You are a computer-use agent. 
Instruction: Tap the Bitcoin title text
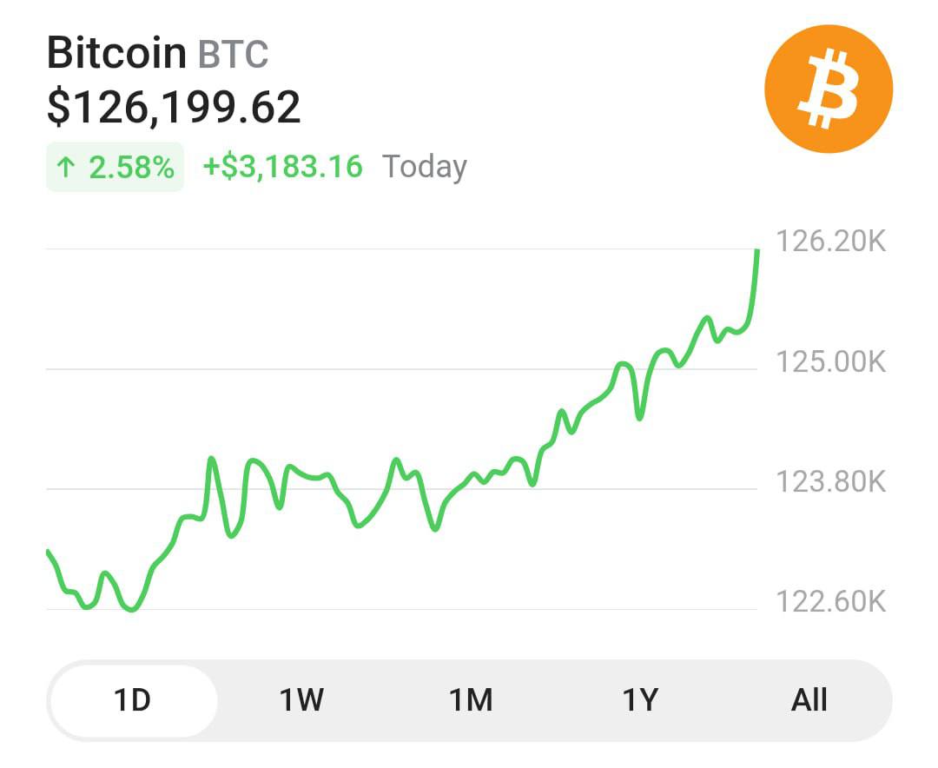pyautogui.click(x=116, y=53)
